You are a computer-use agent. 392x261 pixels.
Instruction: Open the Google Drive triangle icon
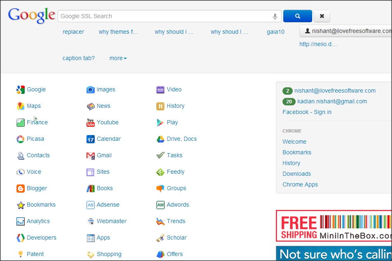(x=161, y=139)
